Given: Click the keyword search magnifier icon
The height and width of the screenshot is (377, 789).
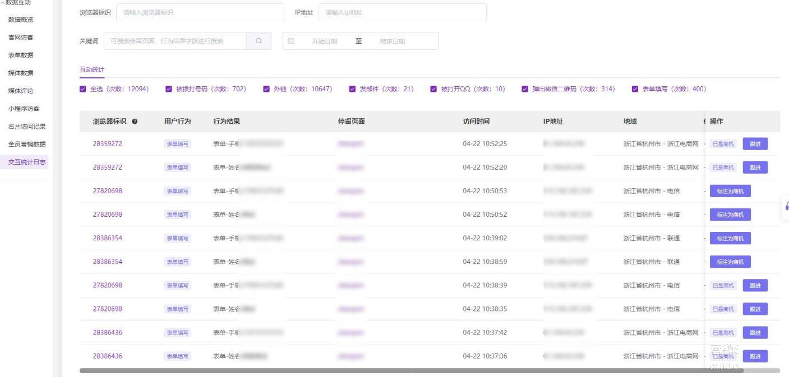Looking at the screenshot, I should pos(259,41).
